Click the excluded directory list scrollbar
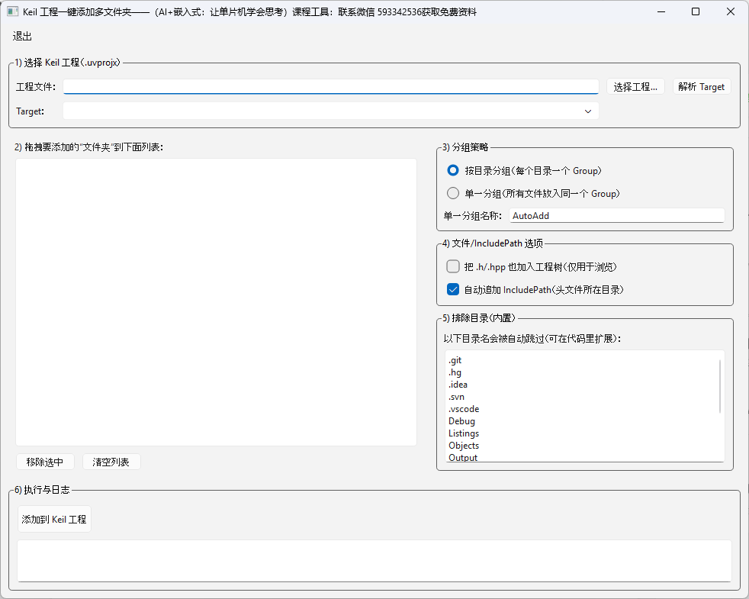The height and width of the screenshot is (599, 749). pos(720,386)
